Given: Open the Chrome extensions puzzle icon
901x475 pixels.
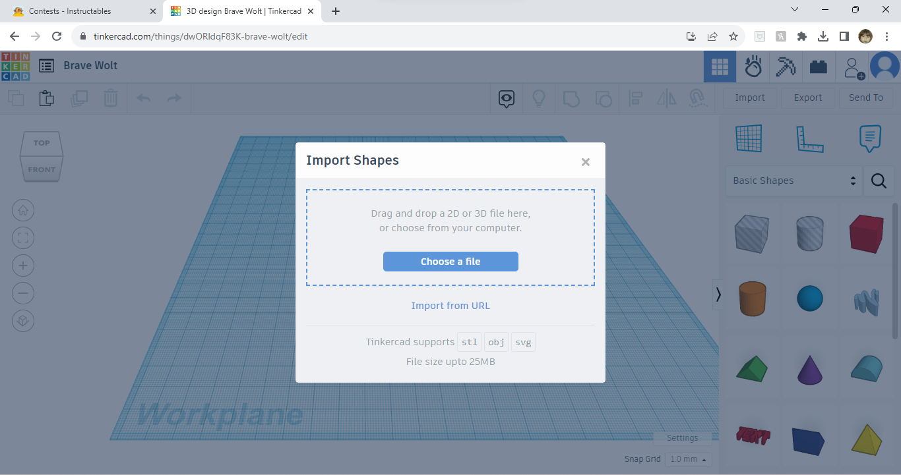Looking at the screenshot, I should (802, 36).
